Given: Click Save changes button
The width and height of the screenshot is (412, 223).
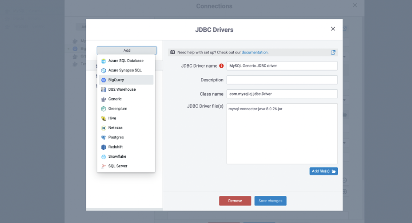Looking at the screenshot, I should [x=270, y=201].
